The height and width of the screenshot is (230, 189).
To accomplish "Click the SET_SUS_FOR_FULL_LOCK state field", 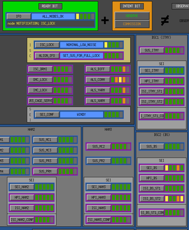I will coord(82,56).
